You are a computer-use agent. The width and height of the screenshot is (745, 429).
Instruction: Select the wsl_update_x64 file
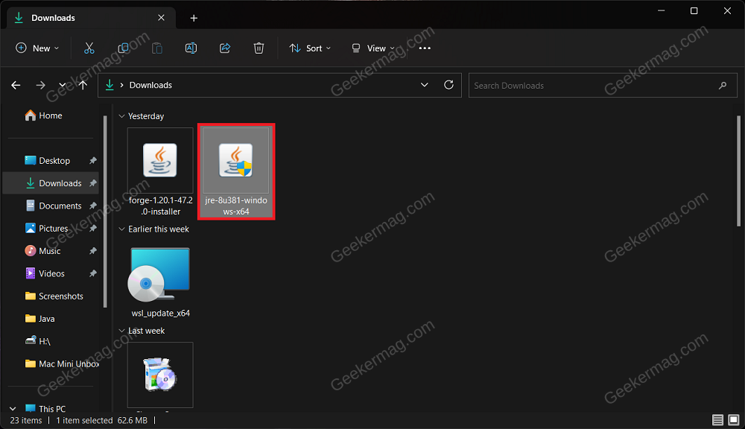(161, 282)
